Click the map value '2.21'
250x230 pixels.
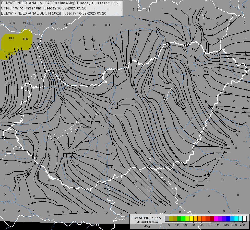149,9
